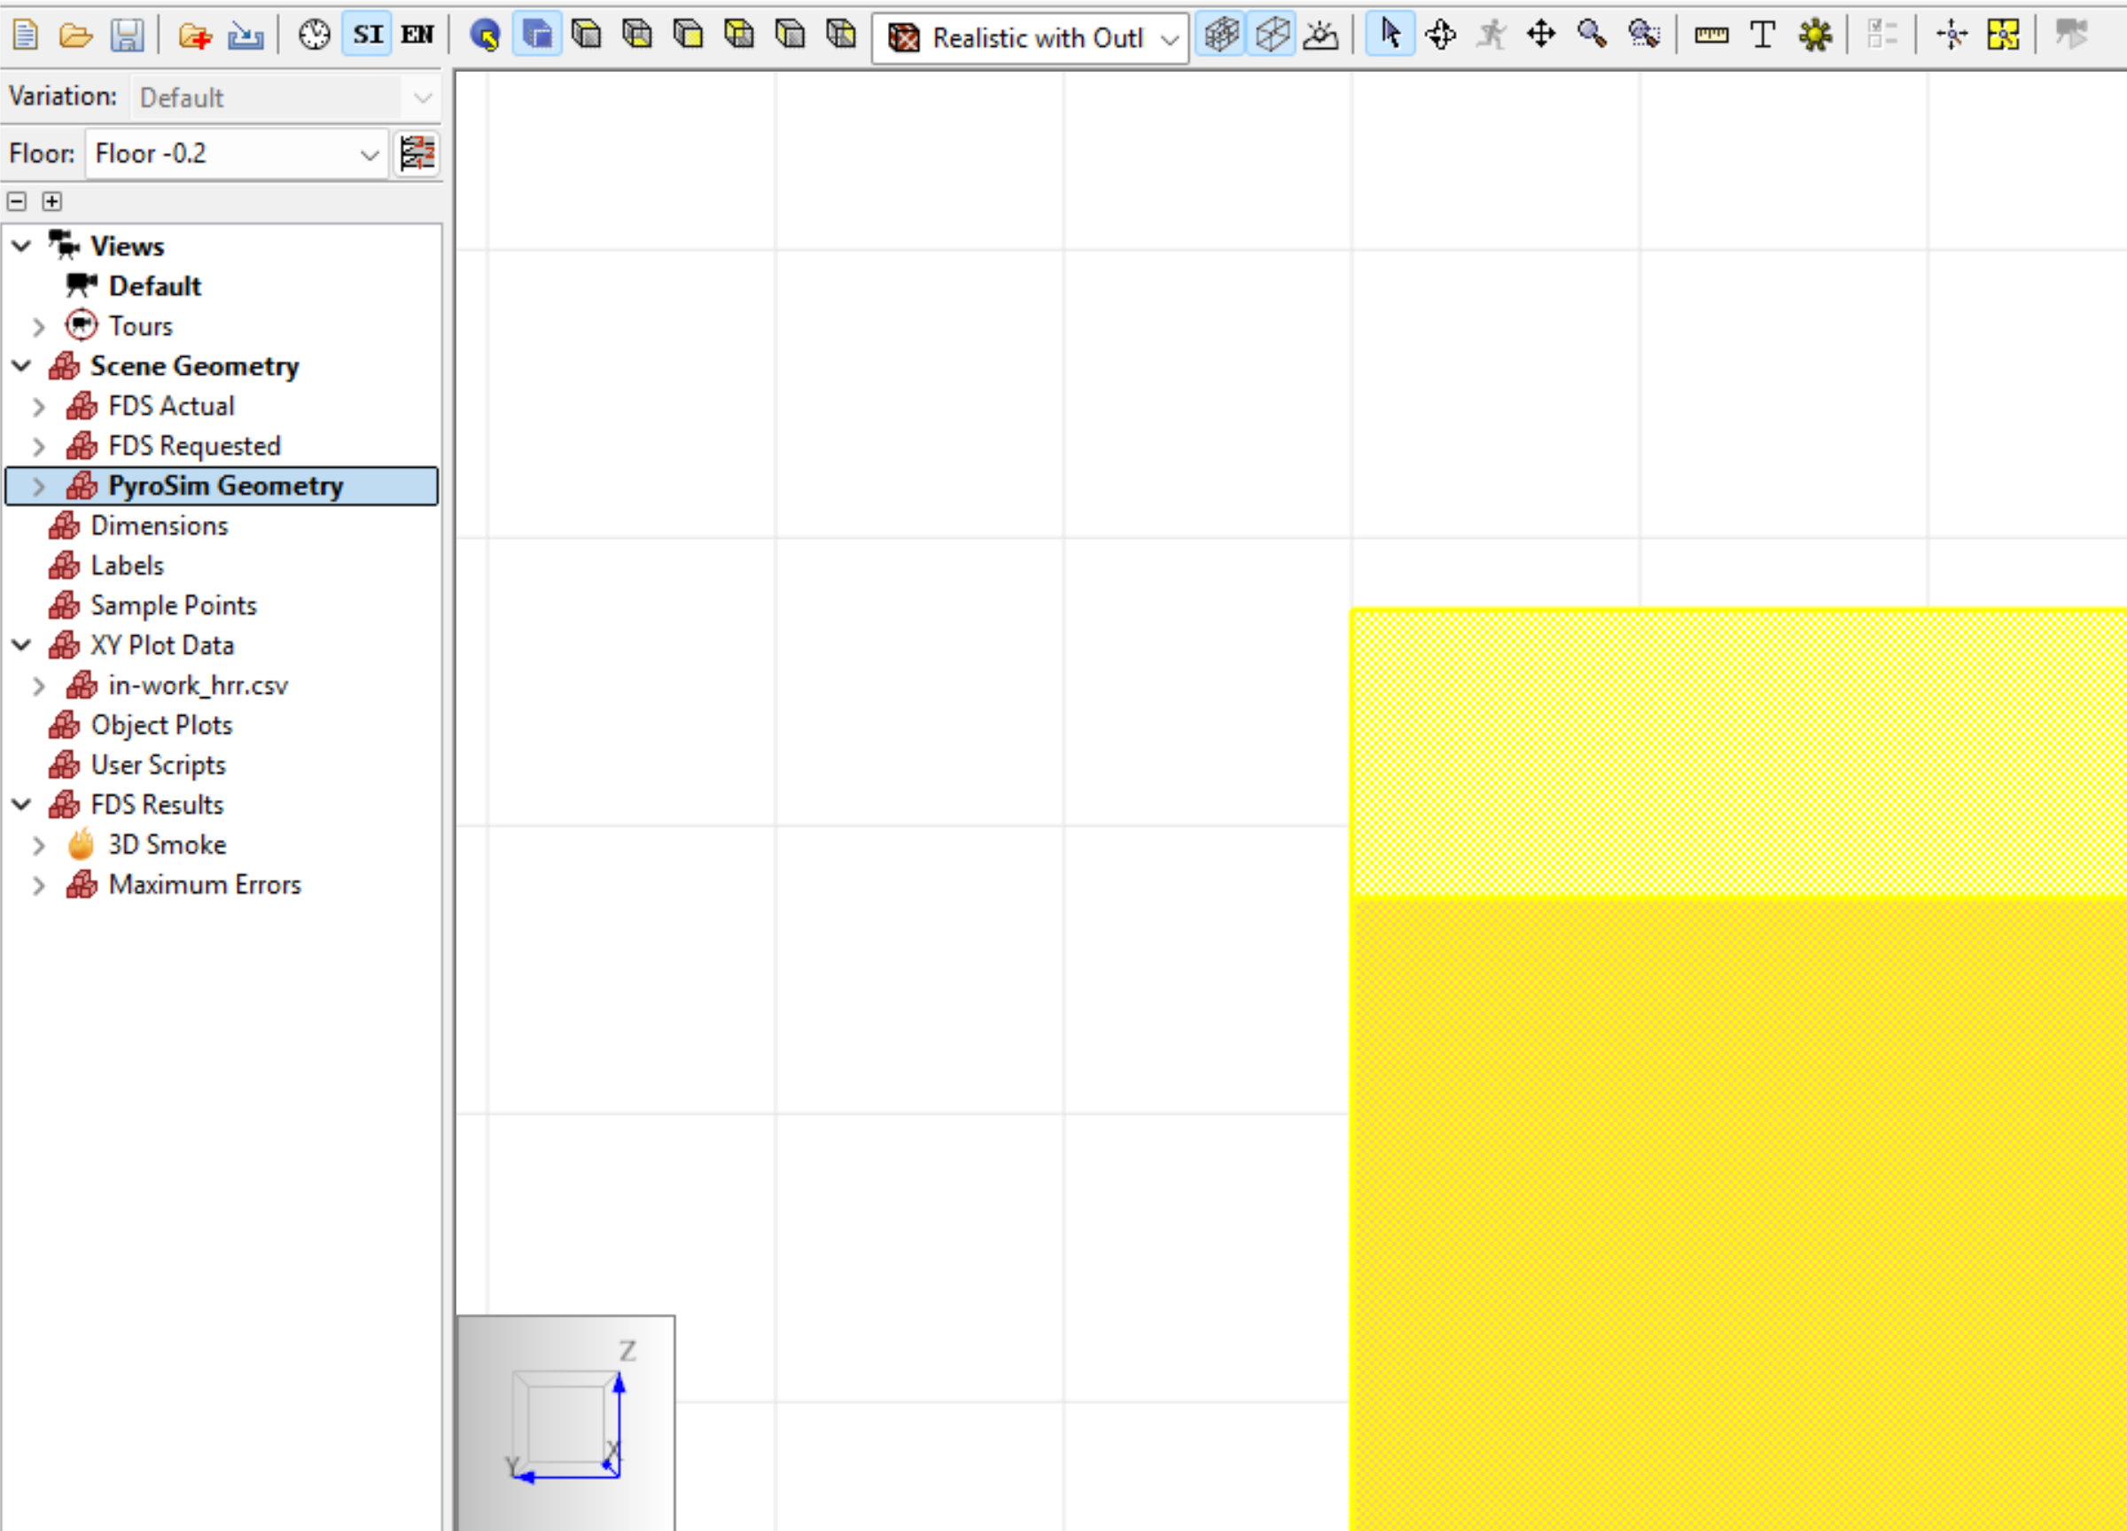This screenshot has height=1531, width=2127.
Task: Open the Variation Default dropdown
Action: [x=286, y=97]
